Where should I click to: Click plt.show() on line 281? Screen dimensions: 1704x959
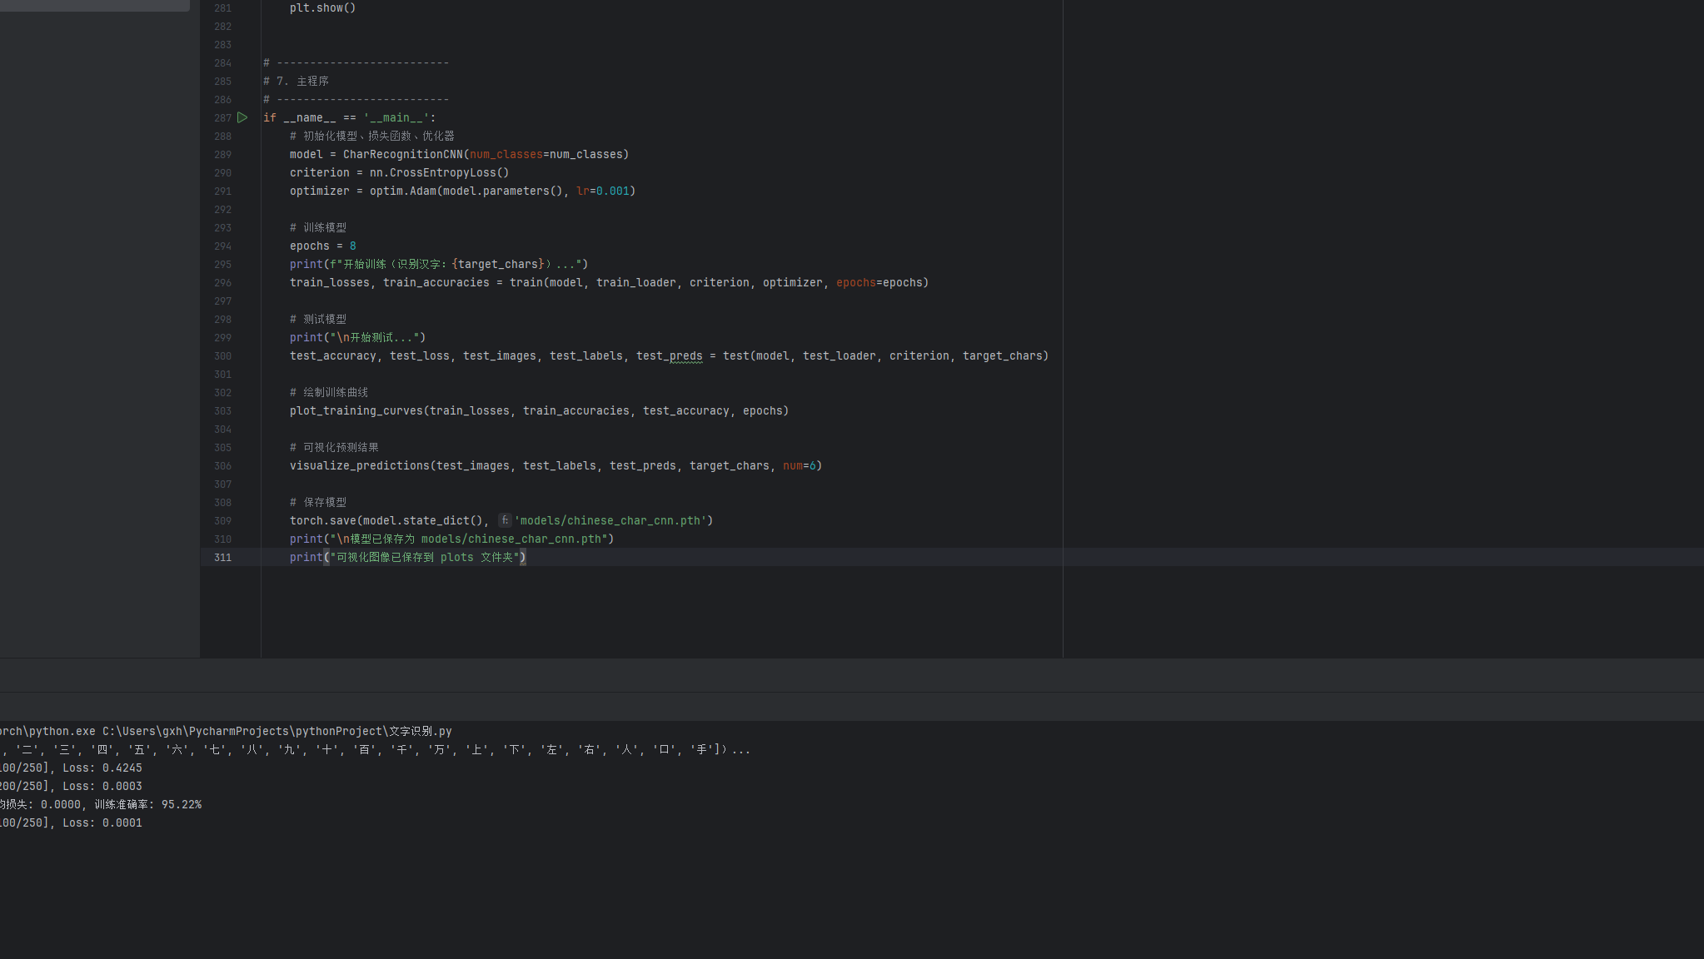322,8
